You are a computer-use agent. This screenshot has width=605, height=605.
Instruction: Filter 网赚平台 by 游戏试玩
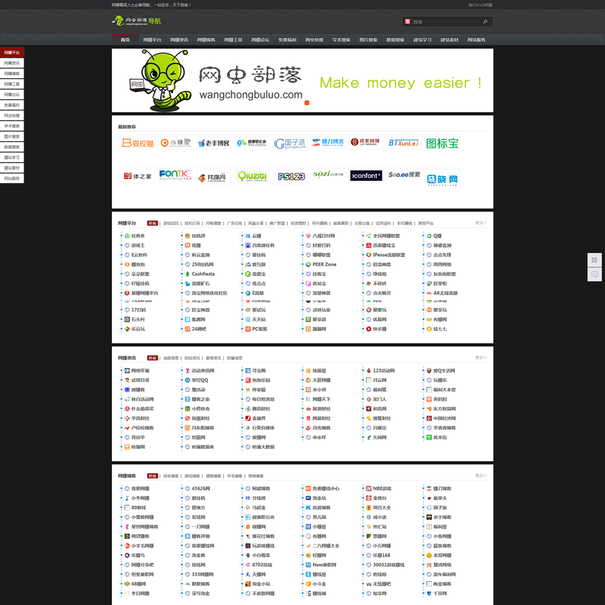pos(171,223)
